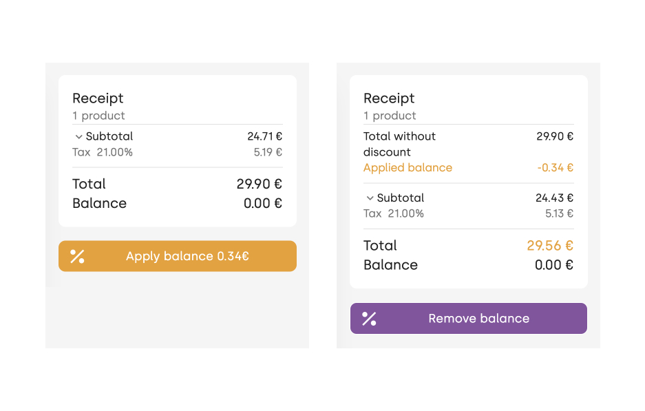Click the Balance 0.00 € row in right receipt
This screenshot has height=411, width=645.
(x=469, y=265)
